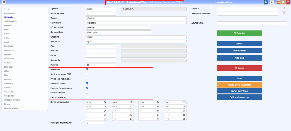
Task: Click the notifications bell icon
Action: tap(266, 2)
